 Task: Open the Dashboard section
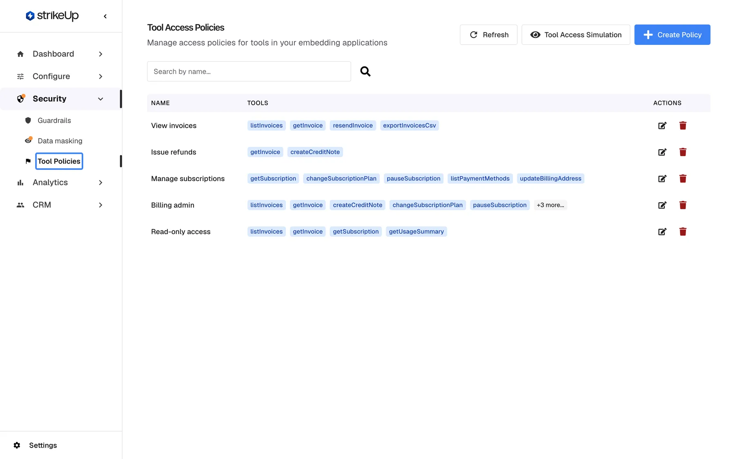point(53,54)
